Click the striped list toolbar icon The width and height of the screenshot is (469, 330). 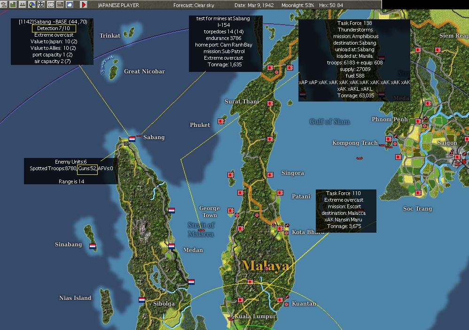pos(60,5)
